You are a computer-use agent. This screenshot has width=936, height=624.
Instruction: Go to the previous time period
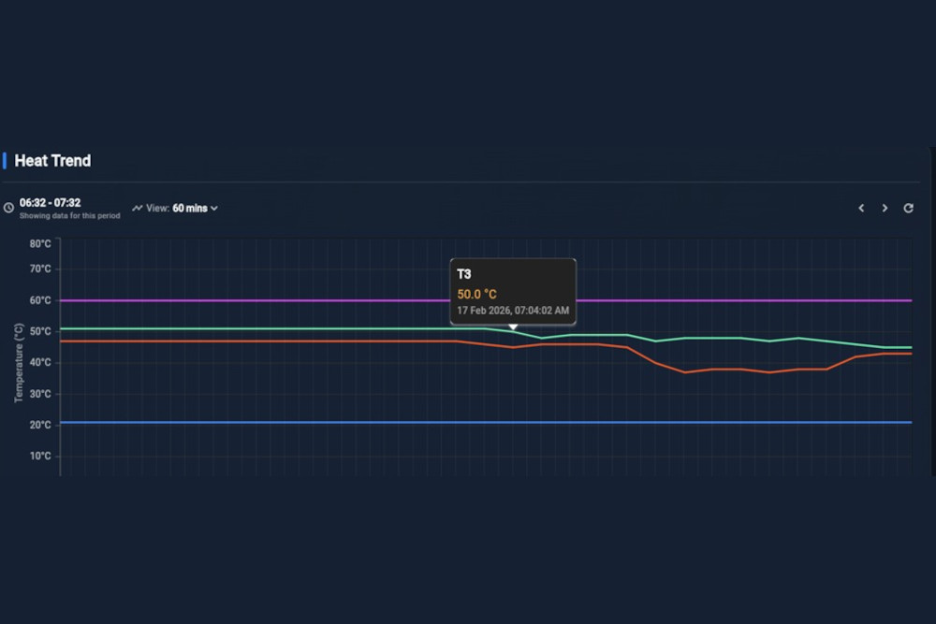(861, 209)
